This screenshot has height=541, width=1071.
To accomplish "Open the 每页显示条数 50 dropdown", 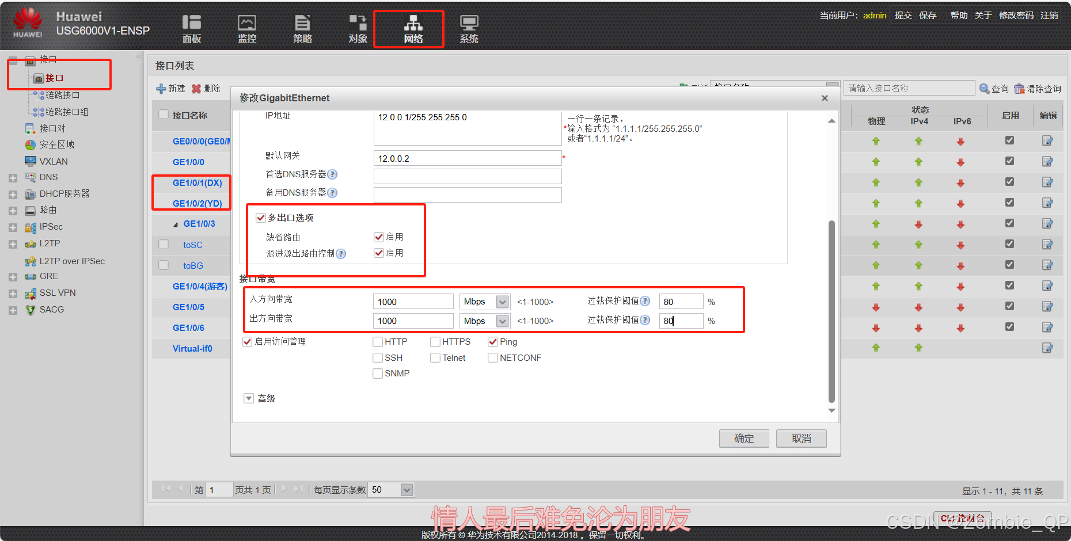I will click(x=407, y=490).
